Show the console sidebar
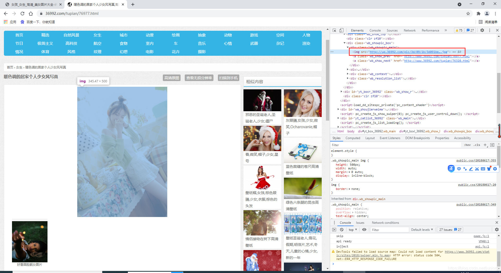This screenshot has height=273, width=501. pyautogui.click(x=334, y=230)
